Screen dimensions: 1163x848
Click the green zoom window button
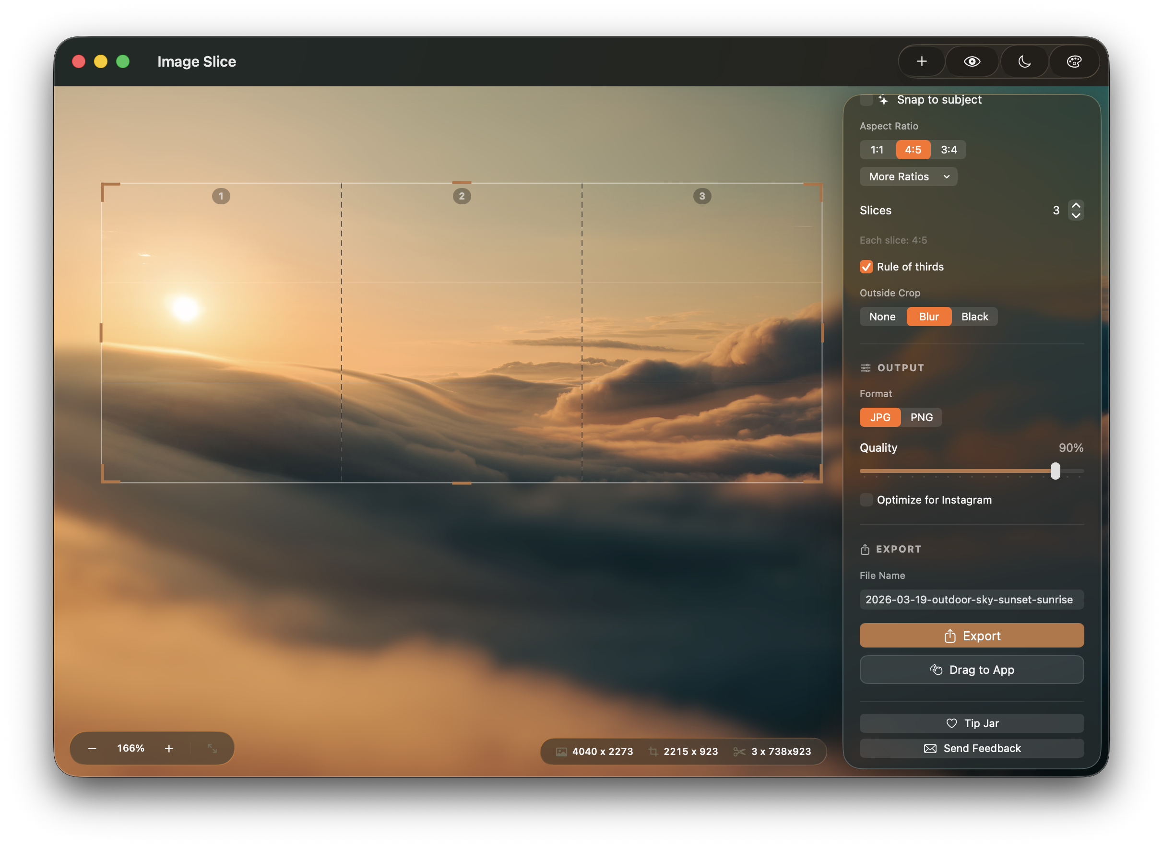[123, 61]
